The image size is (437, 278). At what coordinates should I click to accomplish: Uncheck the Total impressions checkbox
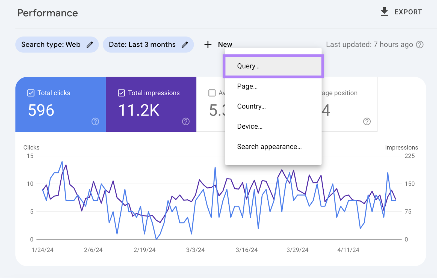[121, 93]
